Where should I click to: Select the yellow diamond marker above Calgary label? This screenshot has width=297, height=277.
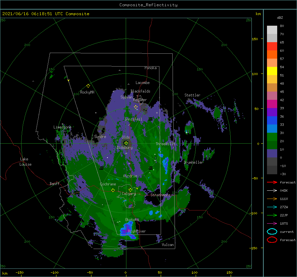tap(130, 190)
